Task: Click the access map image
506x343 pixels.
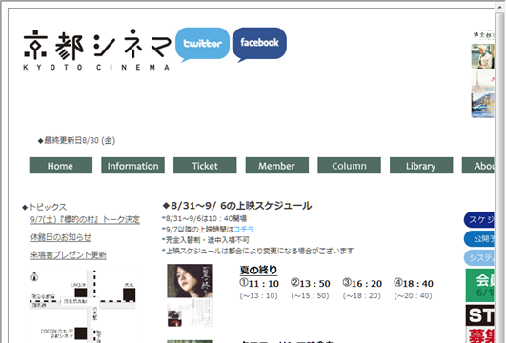Action: (x=82, y=305)
